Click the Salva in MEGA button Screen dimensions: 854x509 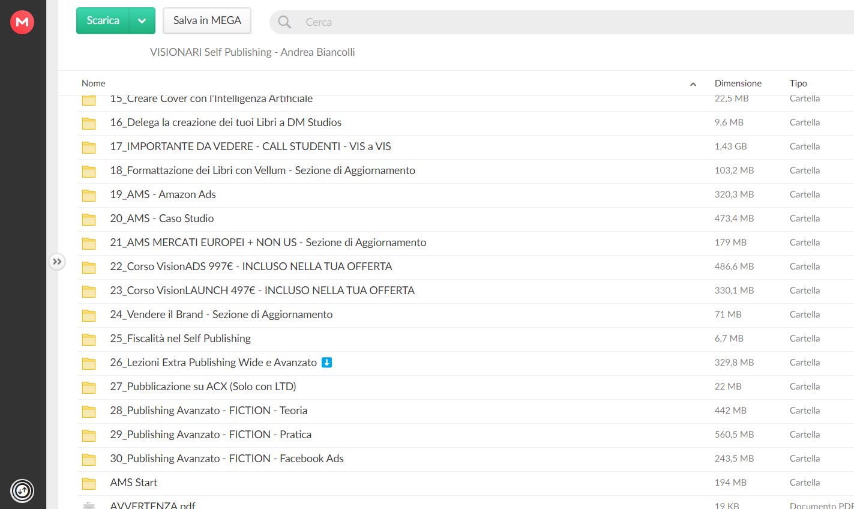[207, 21]
